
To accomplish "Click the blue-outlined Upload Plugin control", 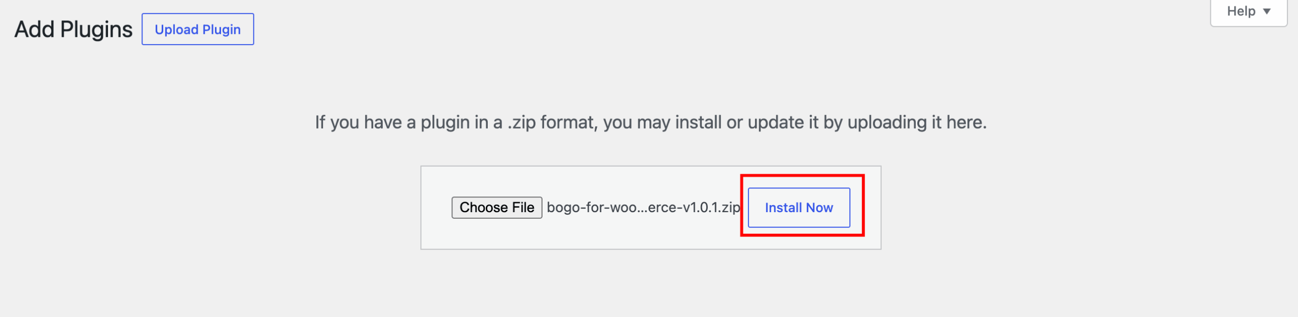I will 198,29.
